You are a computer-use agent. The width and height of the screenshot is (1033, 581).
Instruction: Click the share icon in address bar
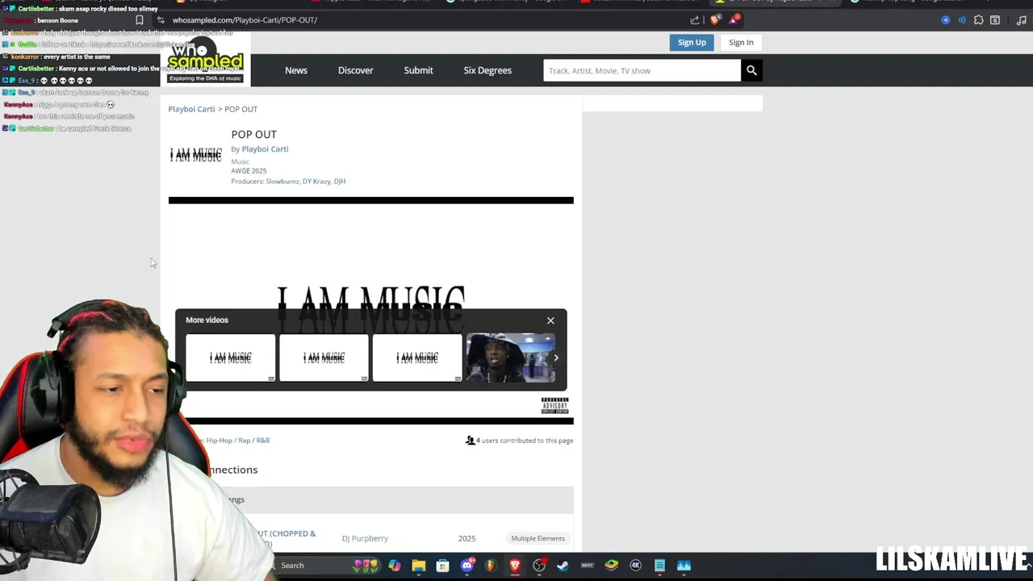point(695,20)
